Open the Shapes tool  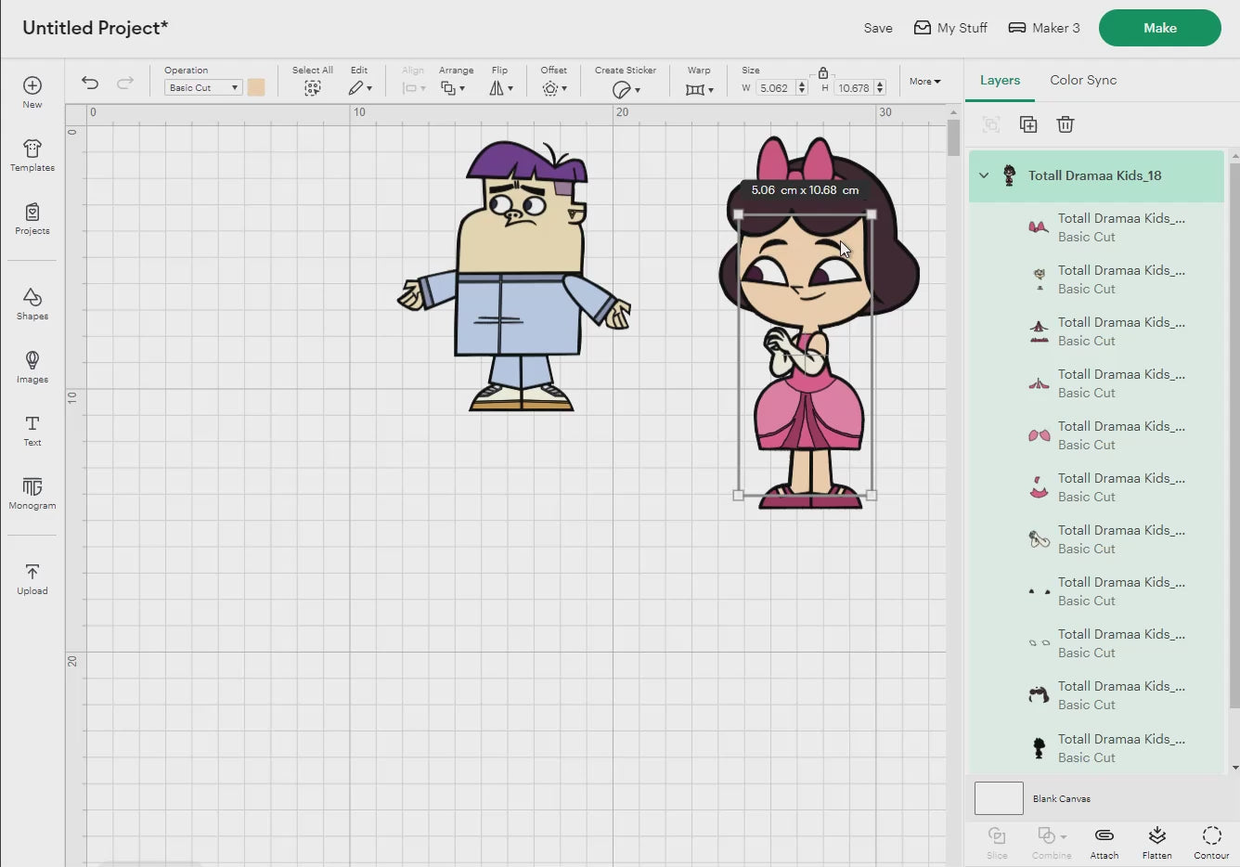tap(32, 304)
